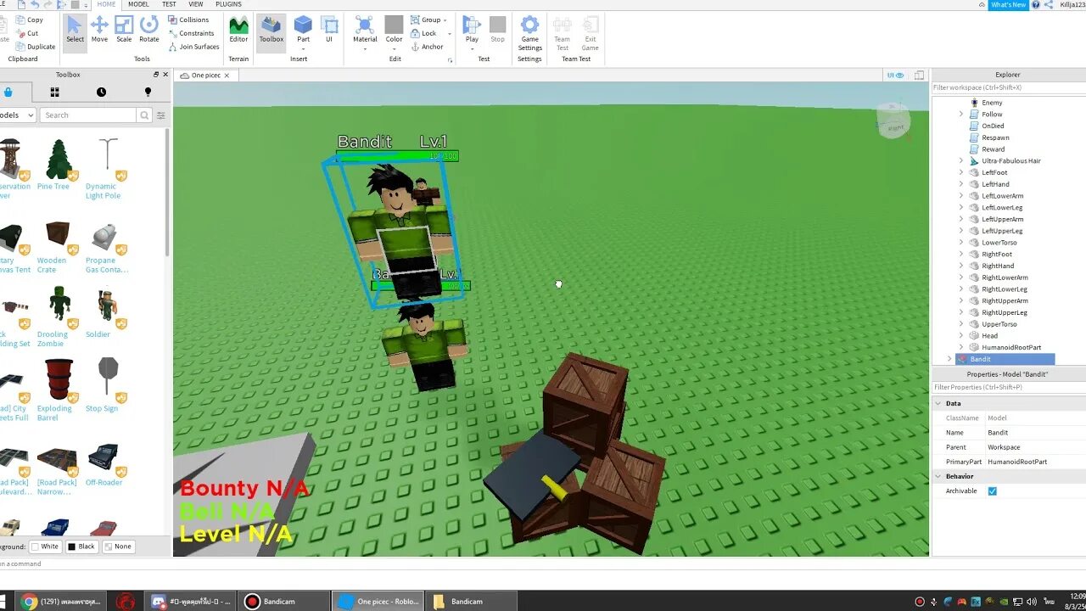Expand the Bandit model node

pyautogui.click(x=949, y=359)
